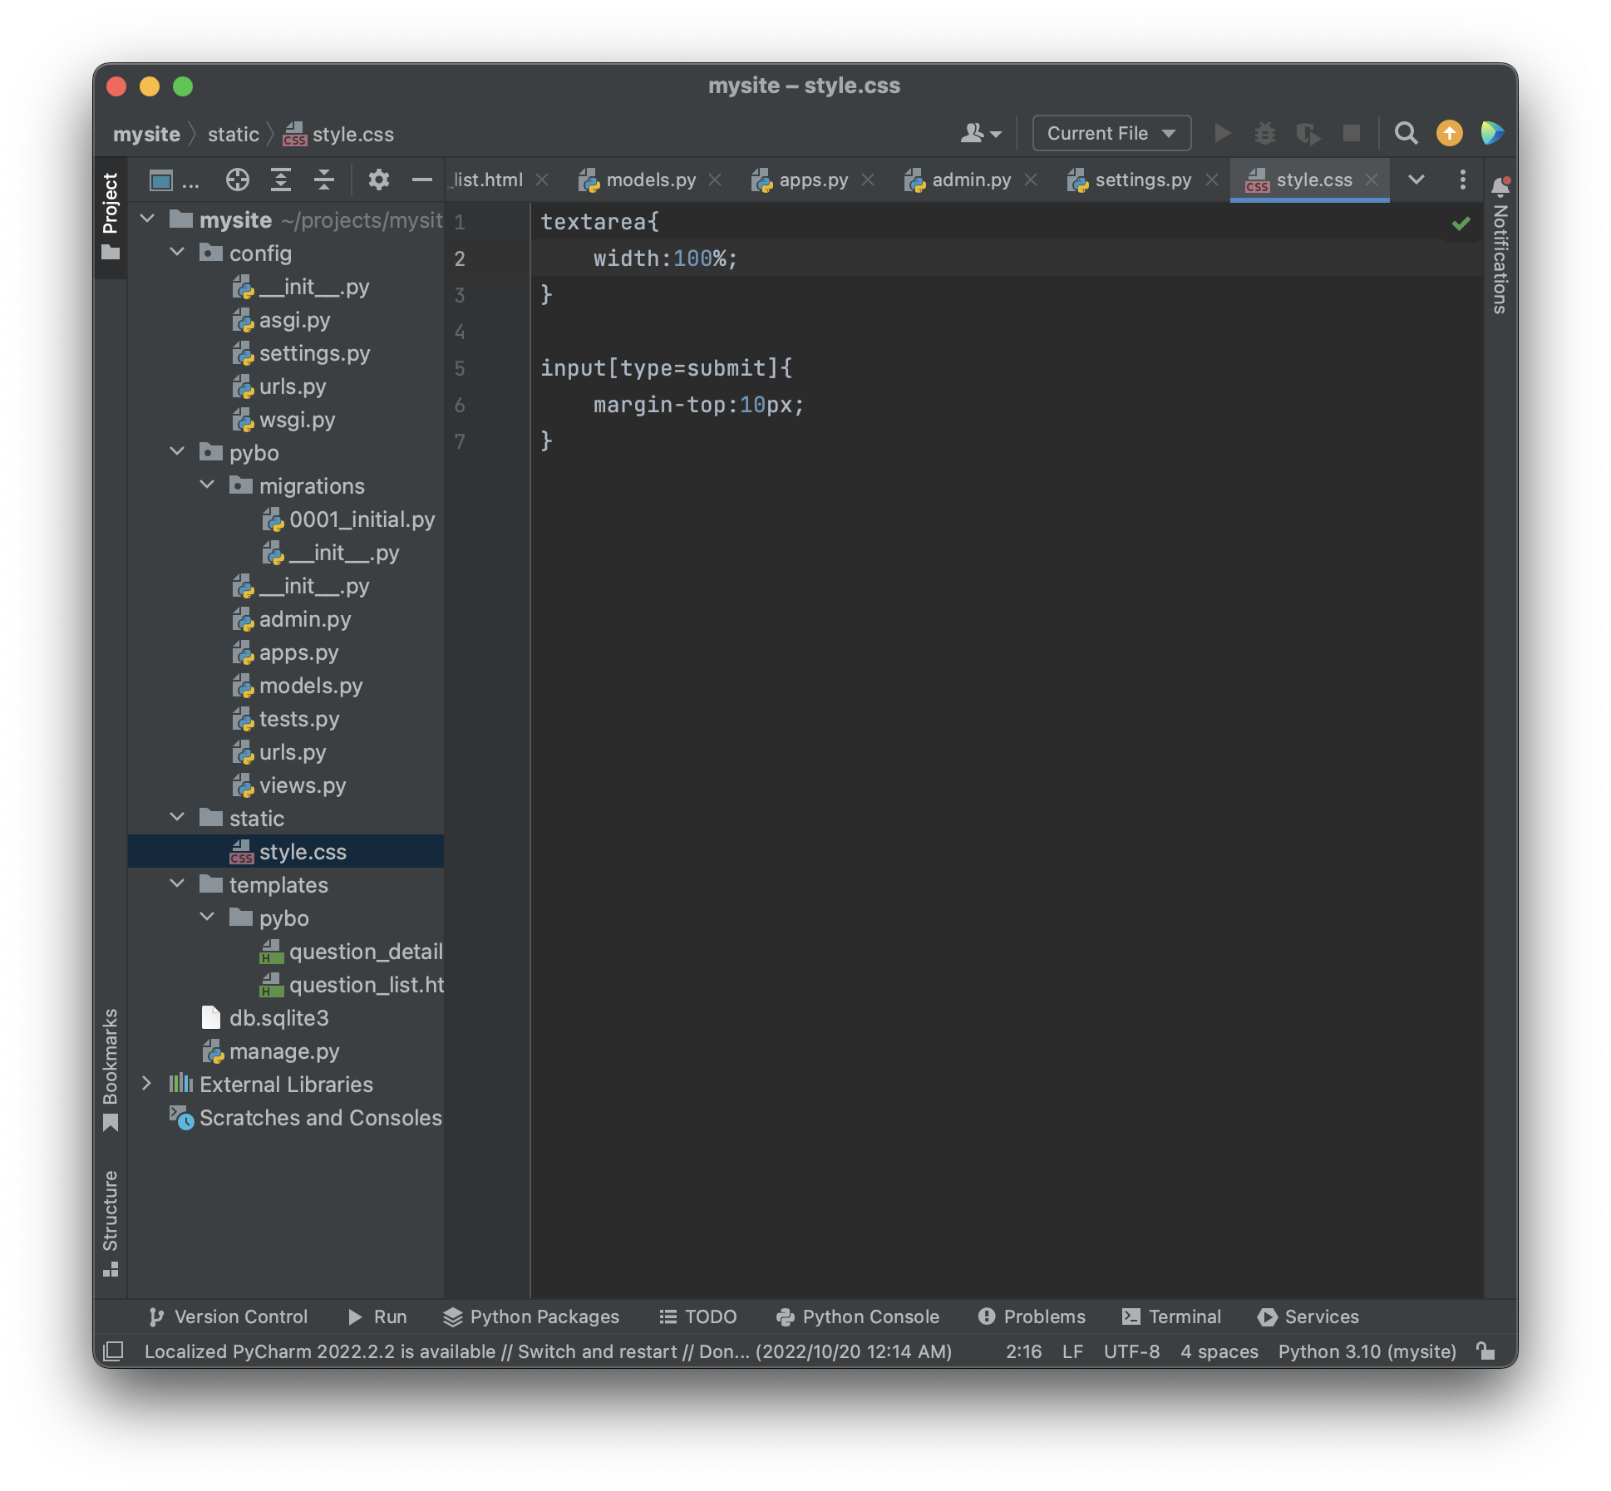
Task: Toggle read-only lock icon in status bar
Action: [1485, 1351]
